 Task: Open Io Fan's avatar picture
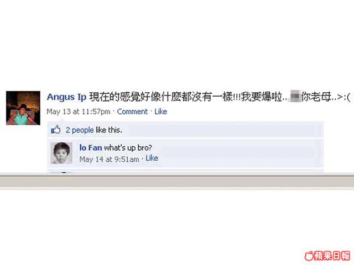coord(61,153)
